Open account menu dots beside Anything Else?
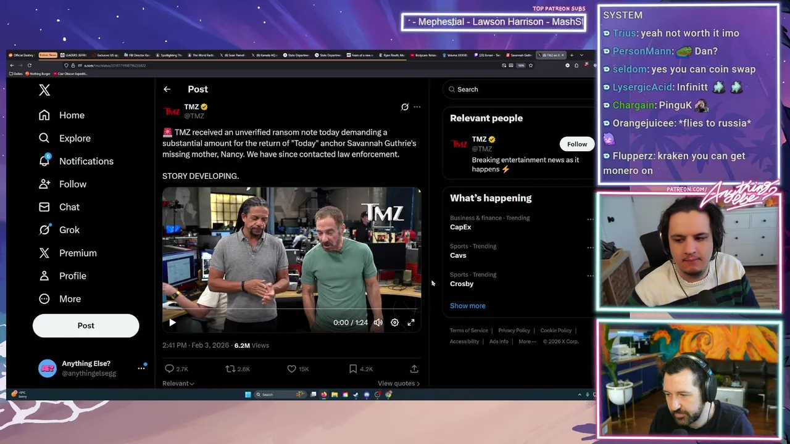The width and height of the screenshot is (790, 444). (x=141, y=368)
